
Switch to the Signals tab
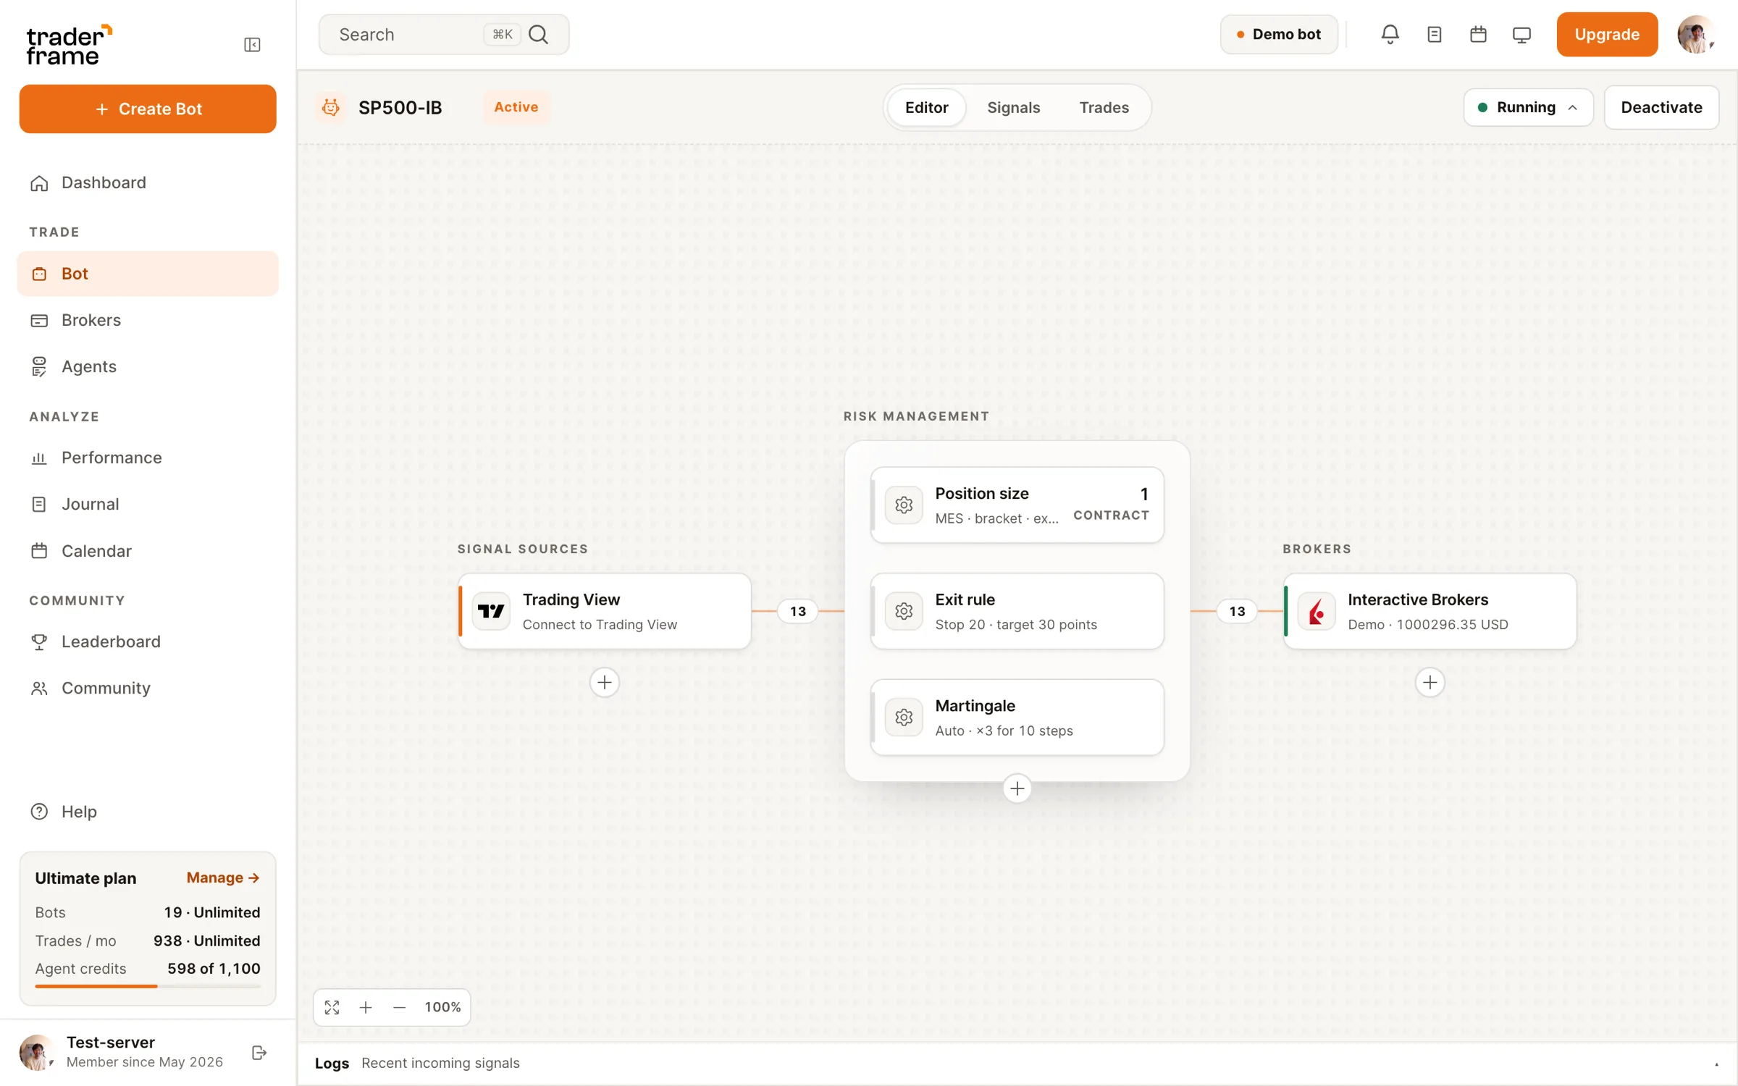click(x=1013, y=107)
